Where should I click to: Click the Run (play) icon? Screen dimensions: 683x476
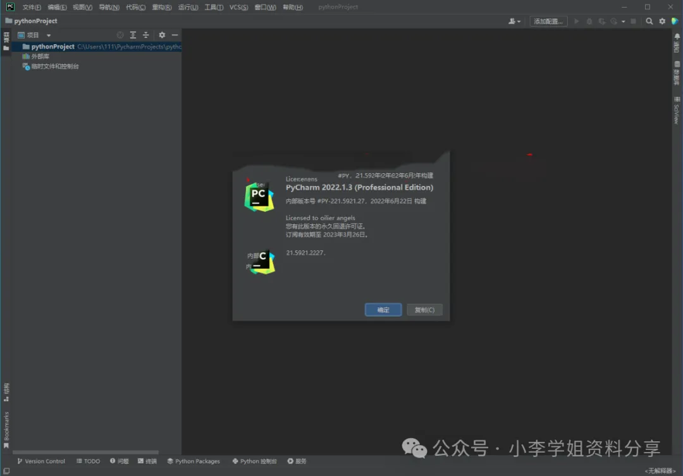click(576, 21)
